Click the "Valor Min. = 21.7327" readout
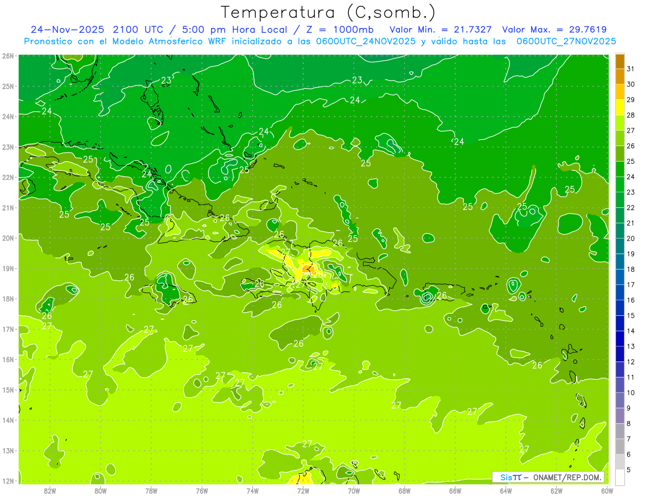645x498 pixels. coord(440,30)
